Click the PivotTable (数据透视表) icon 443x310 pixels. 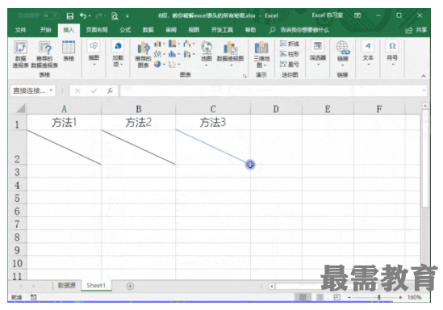click(x=21, y=54)
